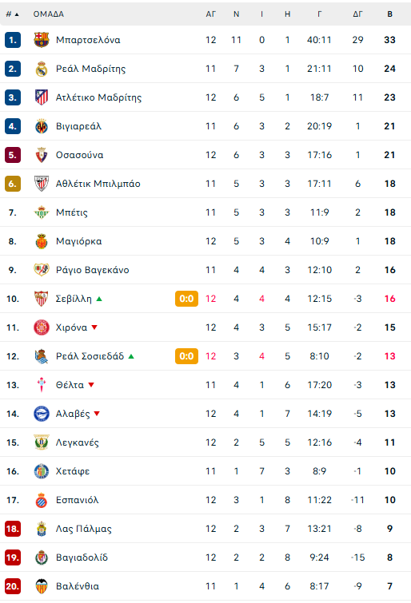Open the Real Sociedad 0:0 live score badge
The height and width of the screenshot is (603, 411).
pyautogui.click(x=186, y=356)
